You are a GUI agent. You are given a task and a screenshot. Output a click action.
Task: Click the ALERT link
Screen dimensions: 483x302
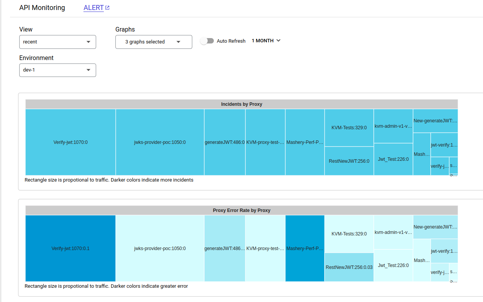(94, 8)
